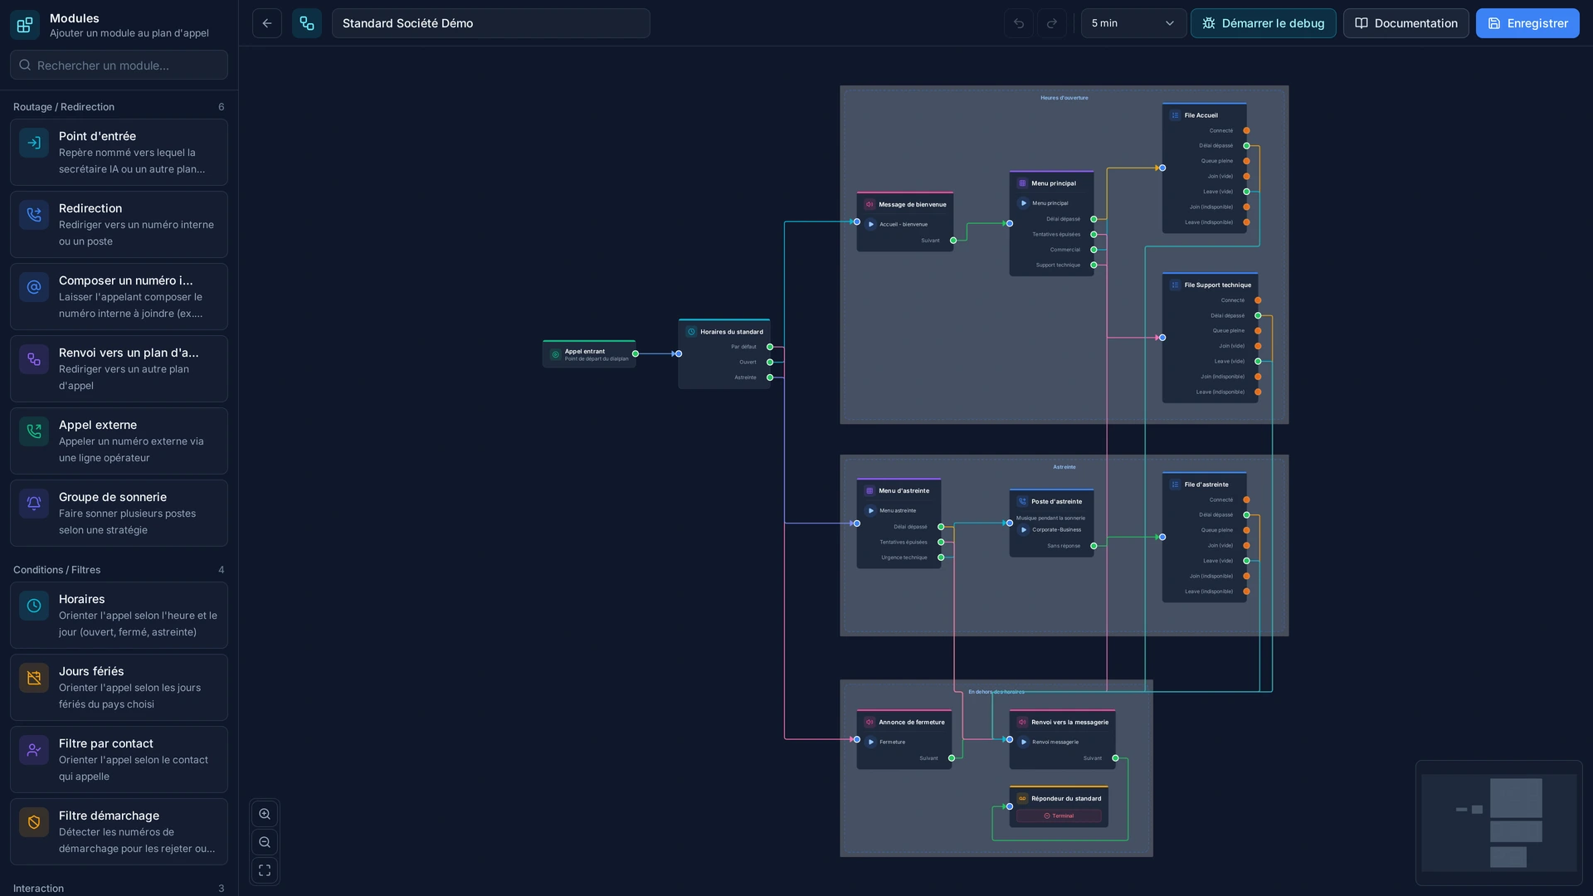Screen dimensions: 1593x896
Task: Play the Menu principal audio
Action: (x=1024, y=203)
